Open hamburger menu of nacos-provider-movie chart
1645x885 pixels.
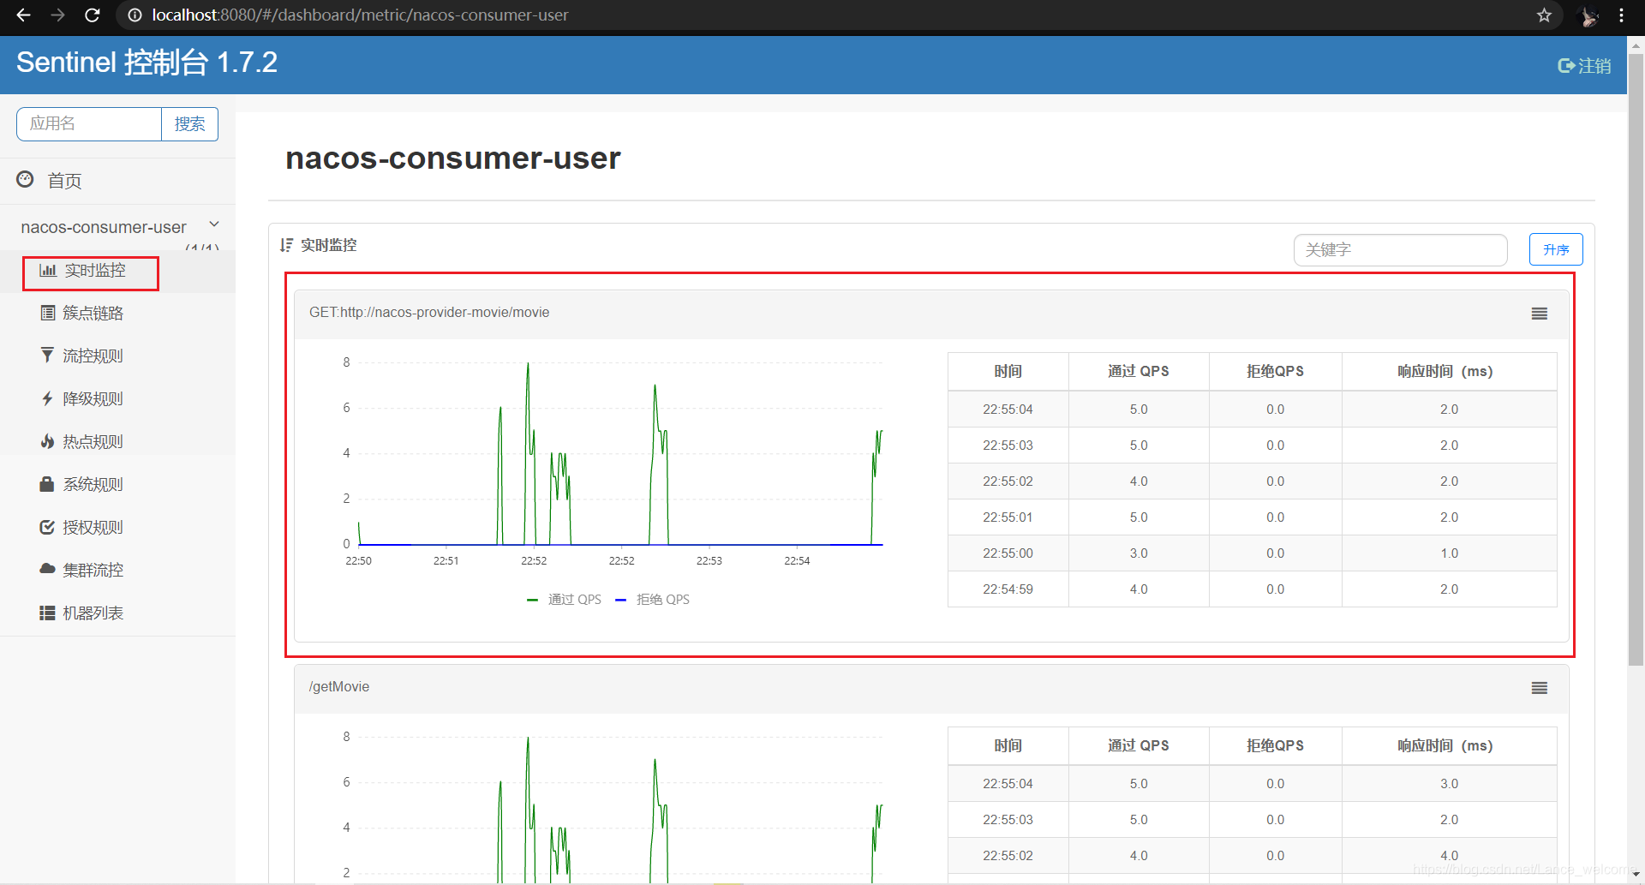pos(1540,314)
